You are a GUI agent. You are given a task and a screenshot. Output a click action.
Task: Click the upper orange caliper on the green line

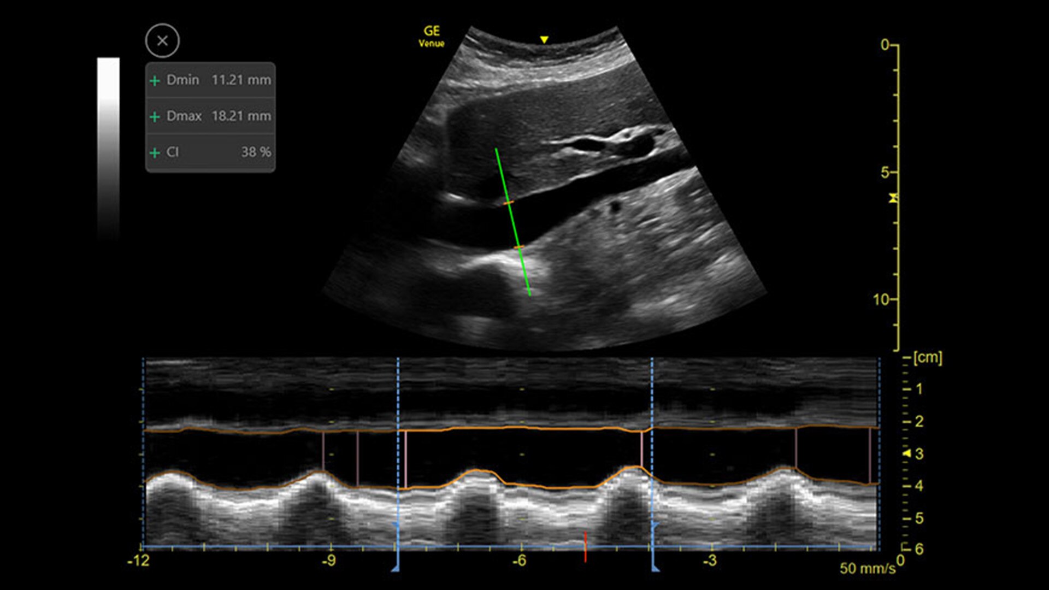point(508,203)
